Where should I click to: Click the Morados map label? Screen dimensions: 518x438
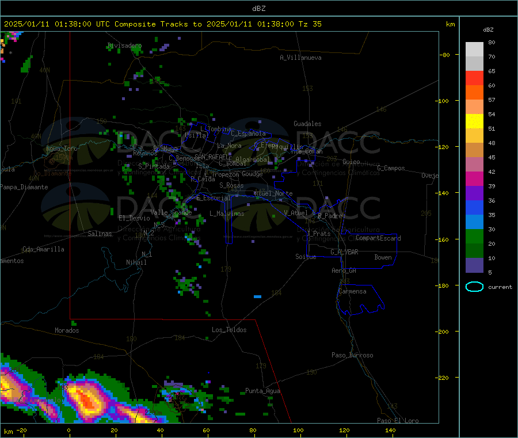67,330
